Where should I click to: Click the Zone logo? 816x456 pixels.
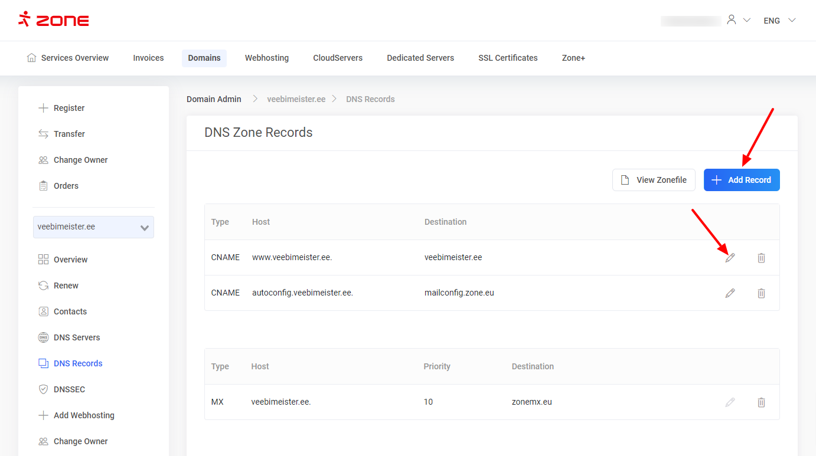(x=54, y=20)
